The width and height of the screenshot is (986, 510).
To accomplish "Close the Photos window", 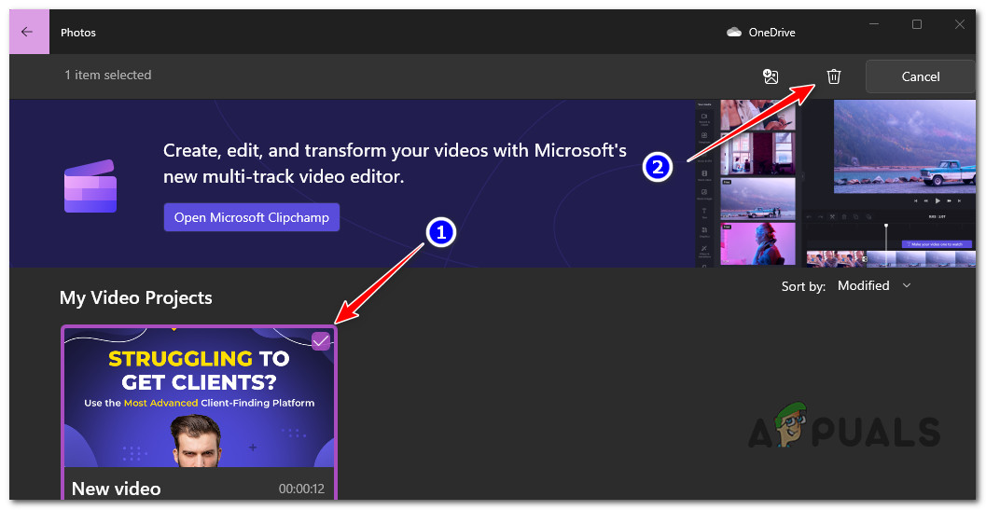I will coord(960,24).
